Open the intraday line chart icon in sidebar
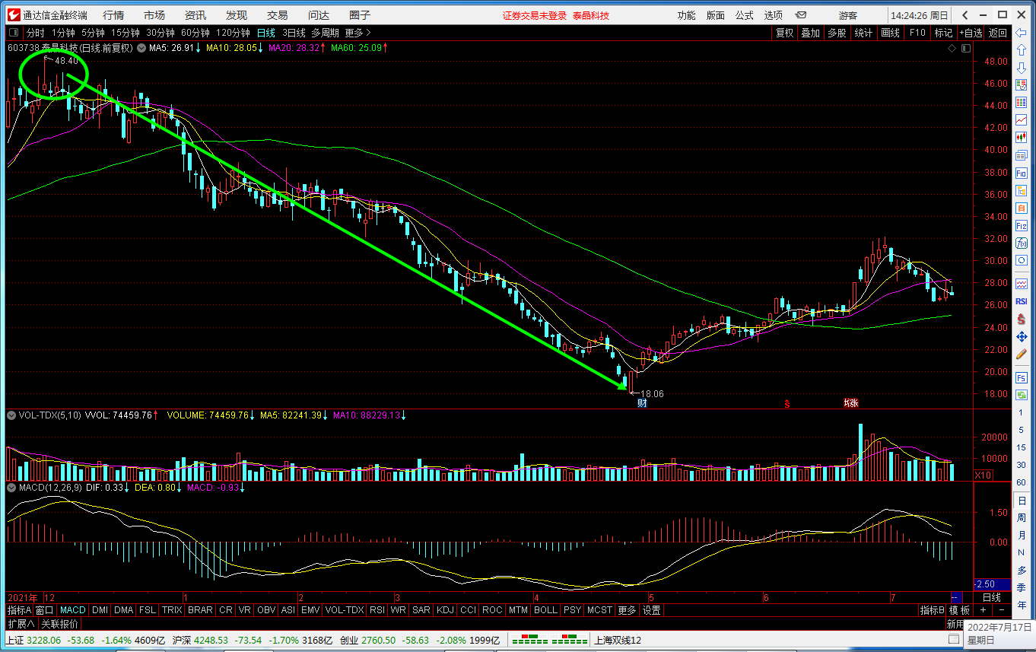 click(x=1022, y=120)
